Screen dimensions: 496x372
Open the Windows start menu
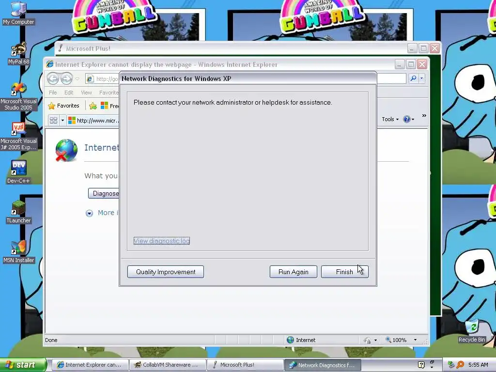pyautogui.click(x=23, y=365)
